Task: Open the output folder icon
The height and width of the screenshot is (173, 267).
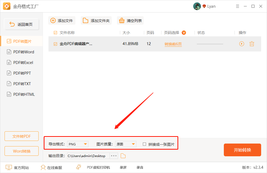Action: (123, 156)
